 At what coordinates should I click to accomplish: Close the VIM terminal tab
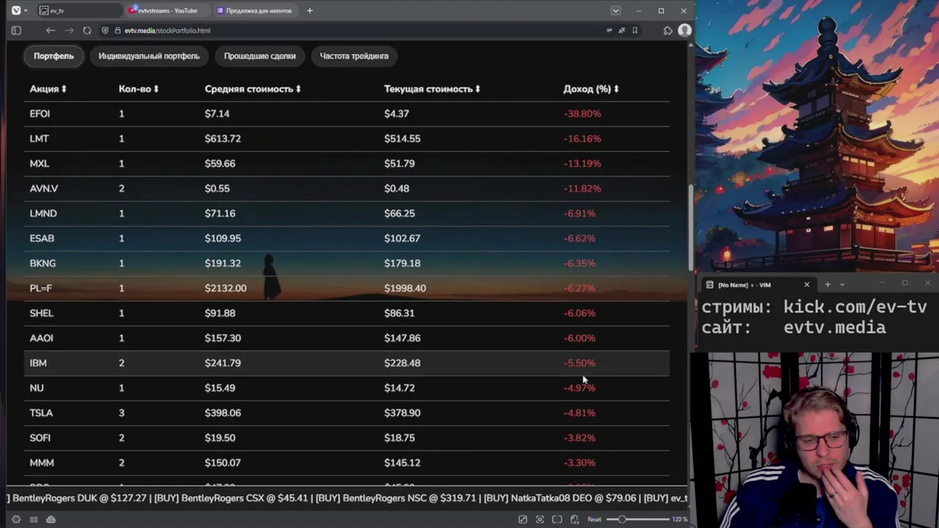(x=807, y=285)
